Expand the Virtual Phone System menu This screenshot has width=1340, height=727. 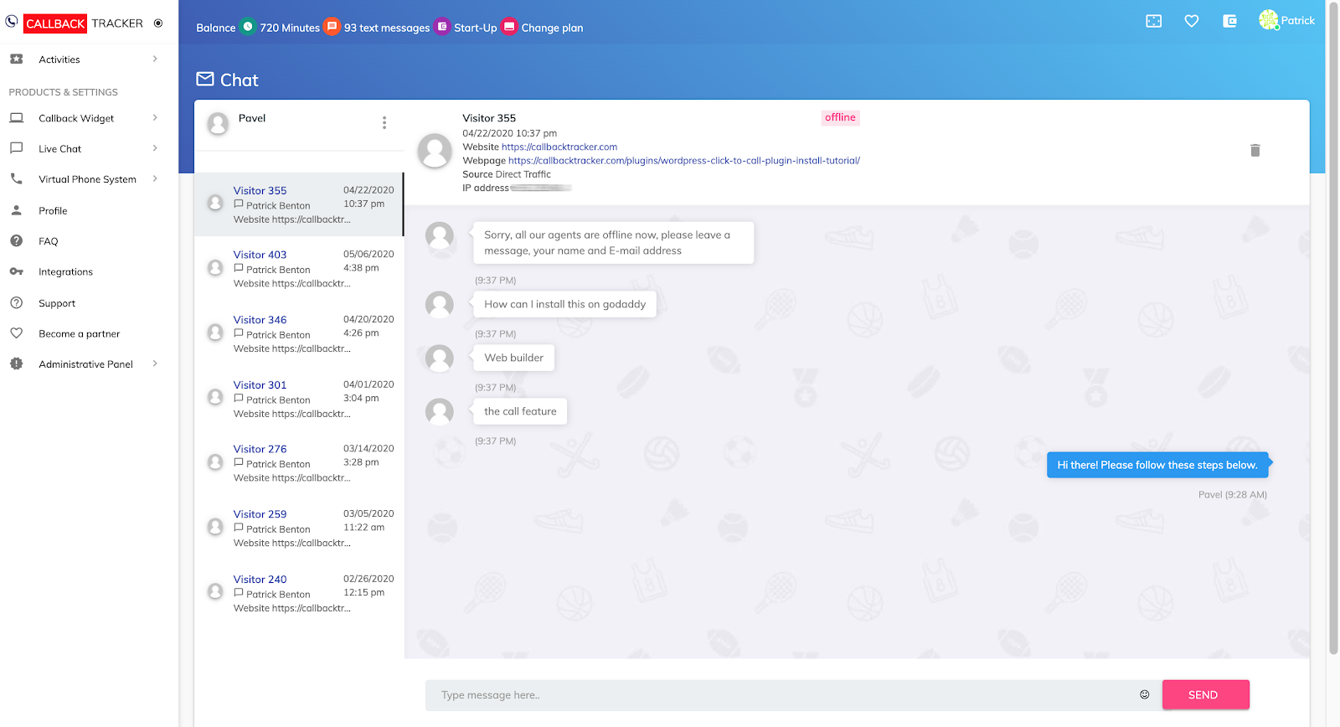pyautogui.click(x=155, y=179)
